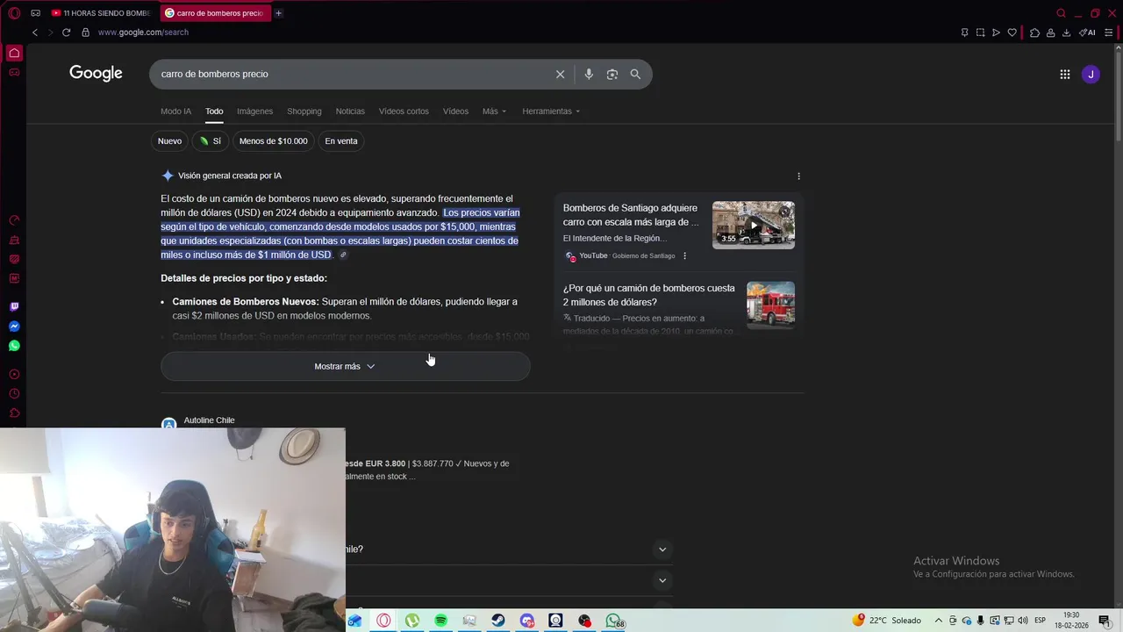The height and width of the screenshot is (632, 1123).
Task: Open the AI overview three-dot options
Action: point(798,176)
